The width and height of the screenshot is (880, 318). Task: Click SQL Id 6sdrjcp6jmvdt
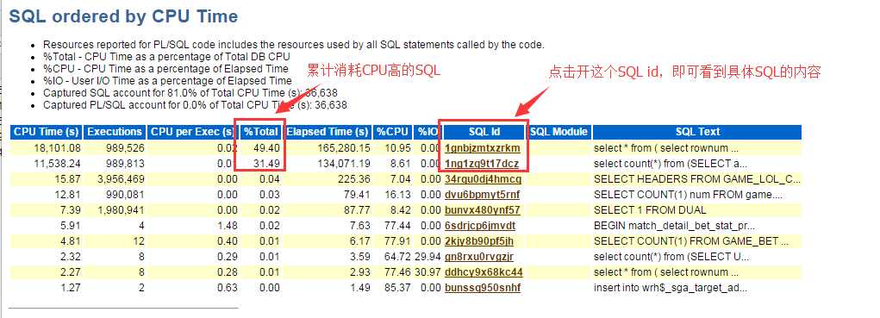(480, 226)
